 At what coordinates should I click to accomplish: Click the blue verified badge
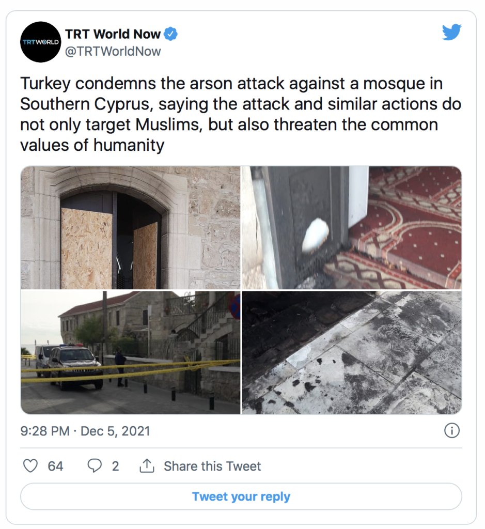pyautogui.click(x=170, y=34)
